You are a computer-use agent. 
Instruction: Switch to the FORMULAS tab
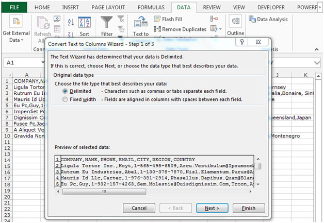click(151, 7)
